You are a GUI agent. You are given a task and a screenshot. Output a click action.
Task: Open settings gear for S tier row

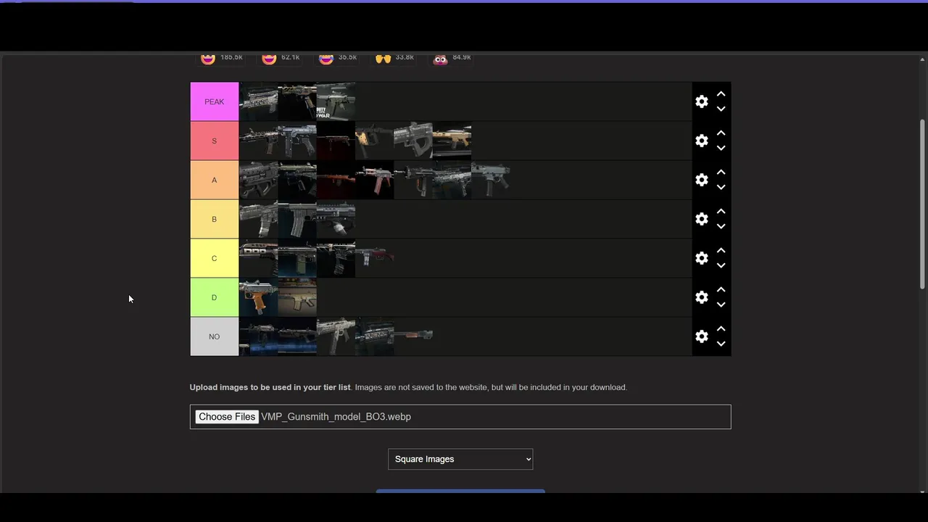click(701, 141)
